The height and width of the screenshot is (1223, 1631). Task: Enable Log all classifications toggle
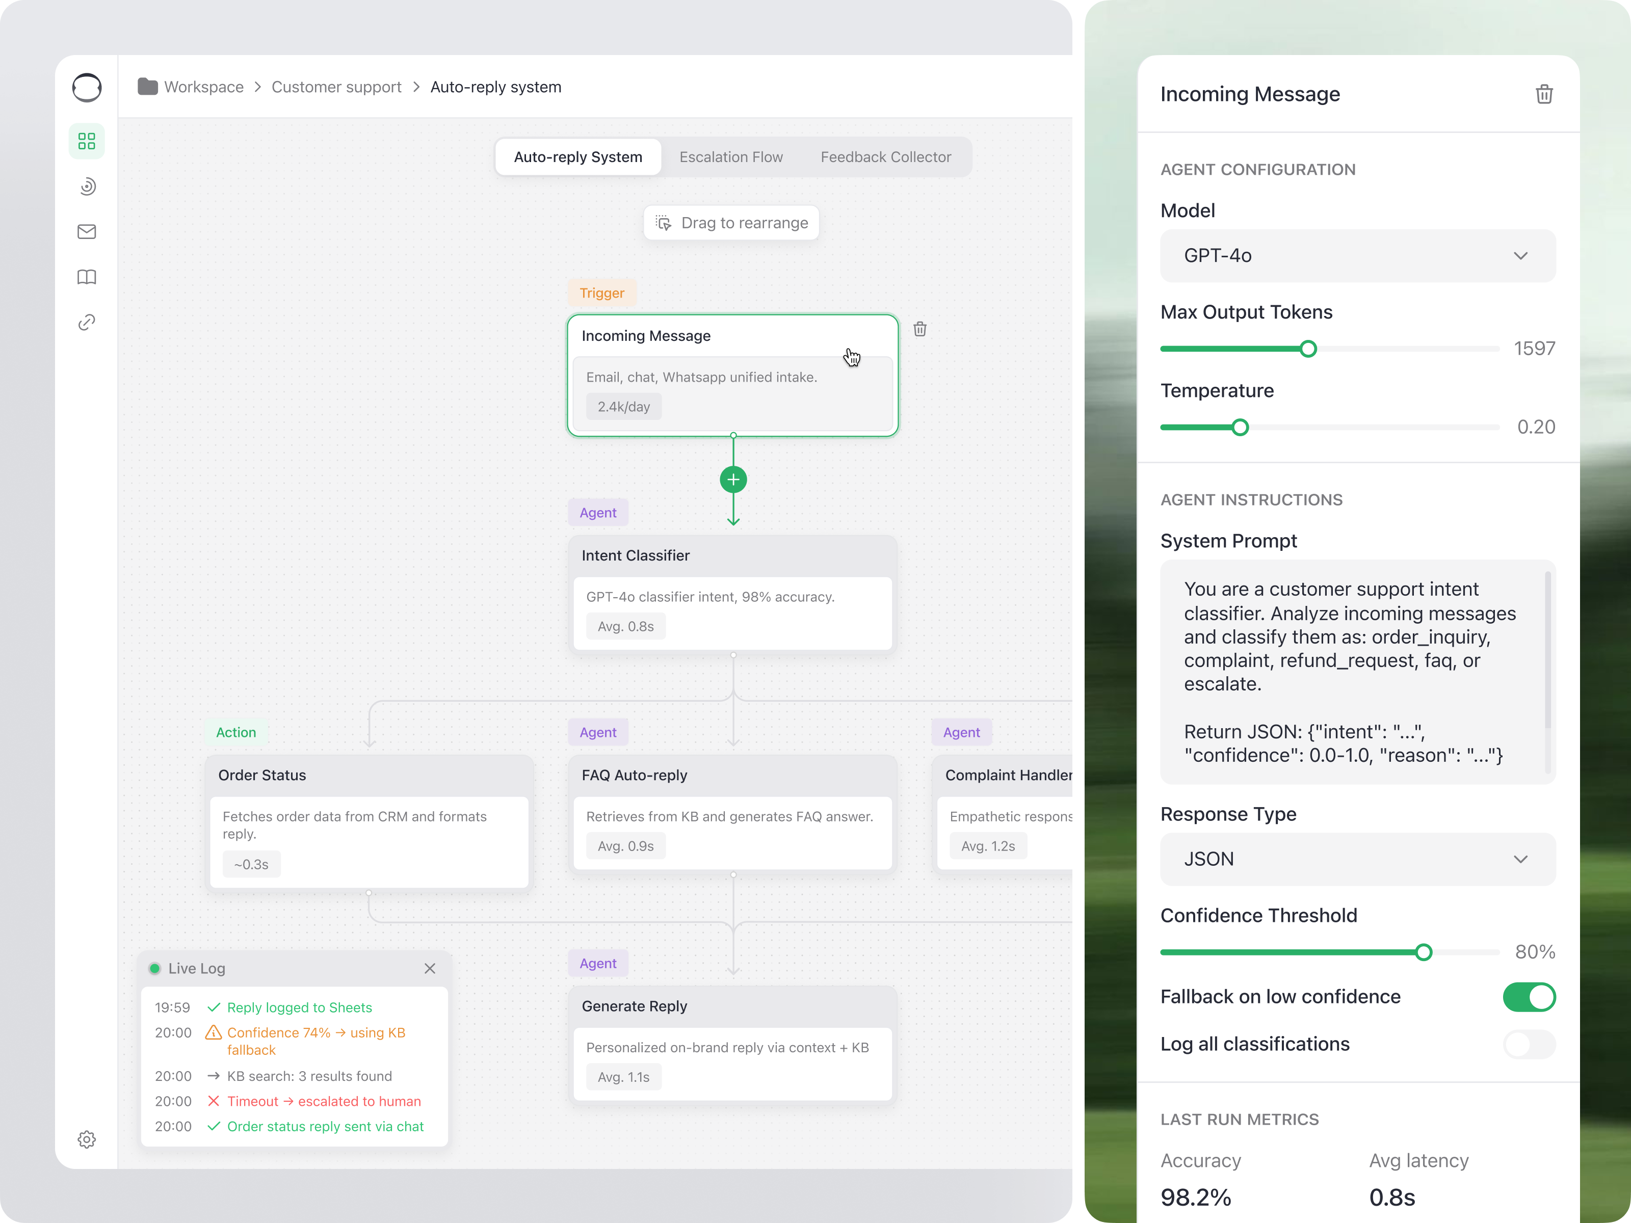coord(1529,1045)
